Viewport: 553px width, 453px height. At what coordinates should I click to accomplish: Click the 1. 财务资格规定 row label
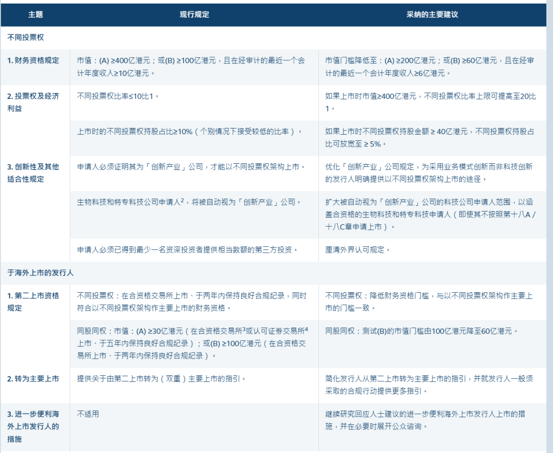33,60
